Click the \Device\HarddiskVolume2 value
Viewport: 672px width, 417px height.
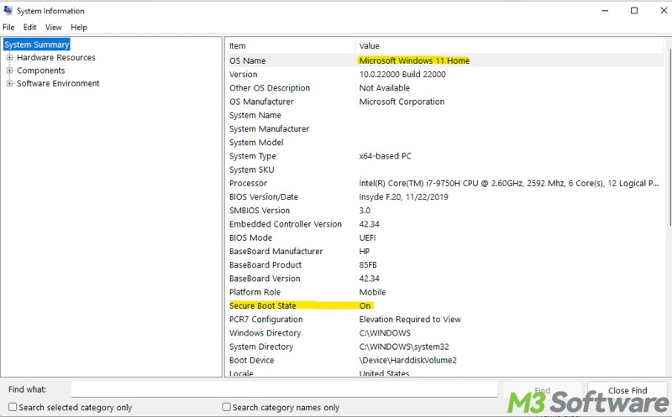click(x=408, y=361)
